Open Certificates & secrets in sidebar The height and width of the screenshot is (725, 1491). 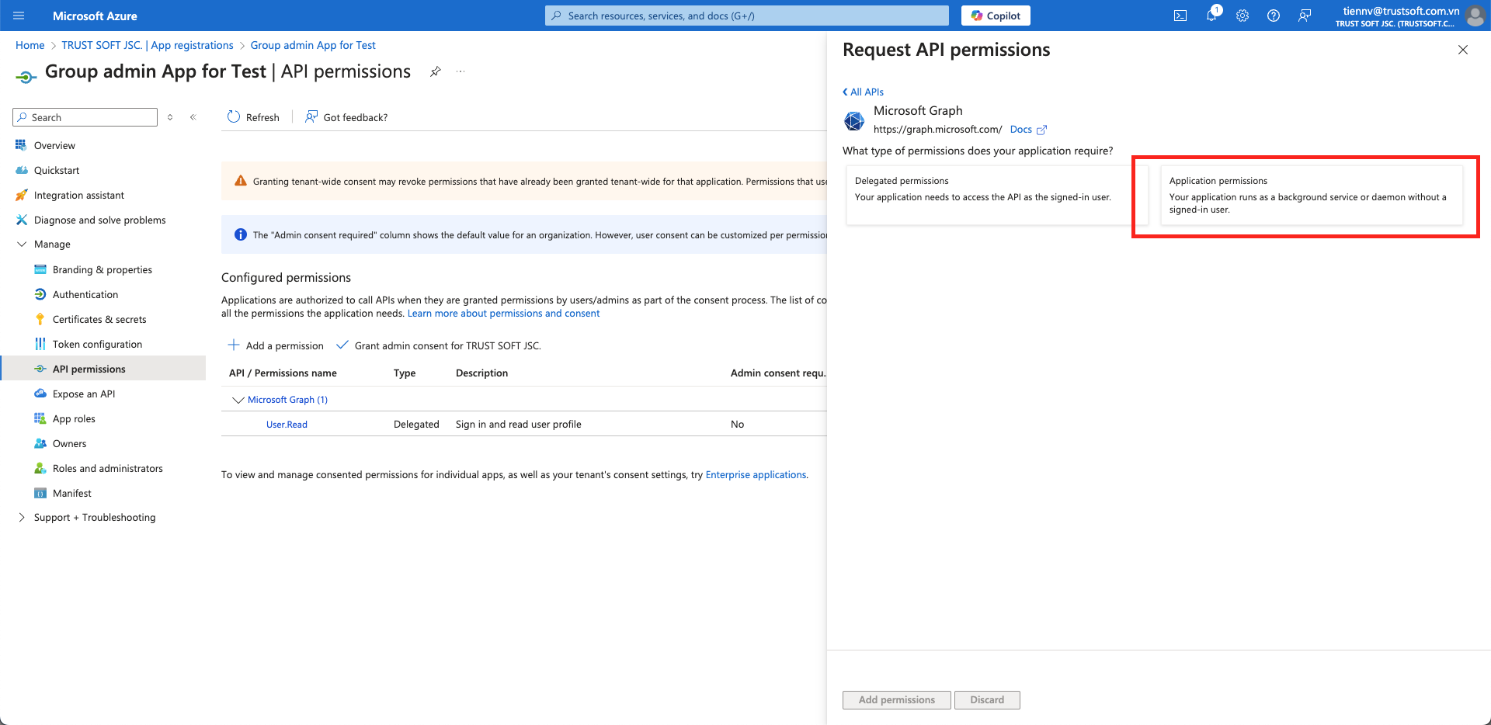click(99, 319)
